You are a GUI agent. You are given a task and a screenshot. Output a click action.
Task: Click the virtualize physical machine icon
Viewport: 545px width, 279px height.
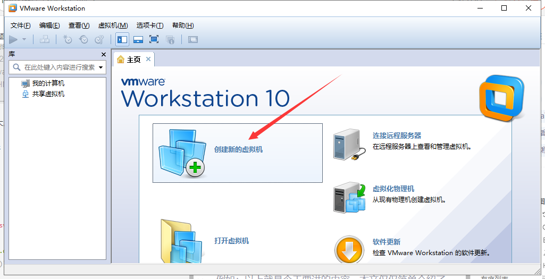(x=350, y=198)
